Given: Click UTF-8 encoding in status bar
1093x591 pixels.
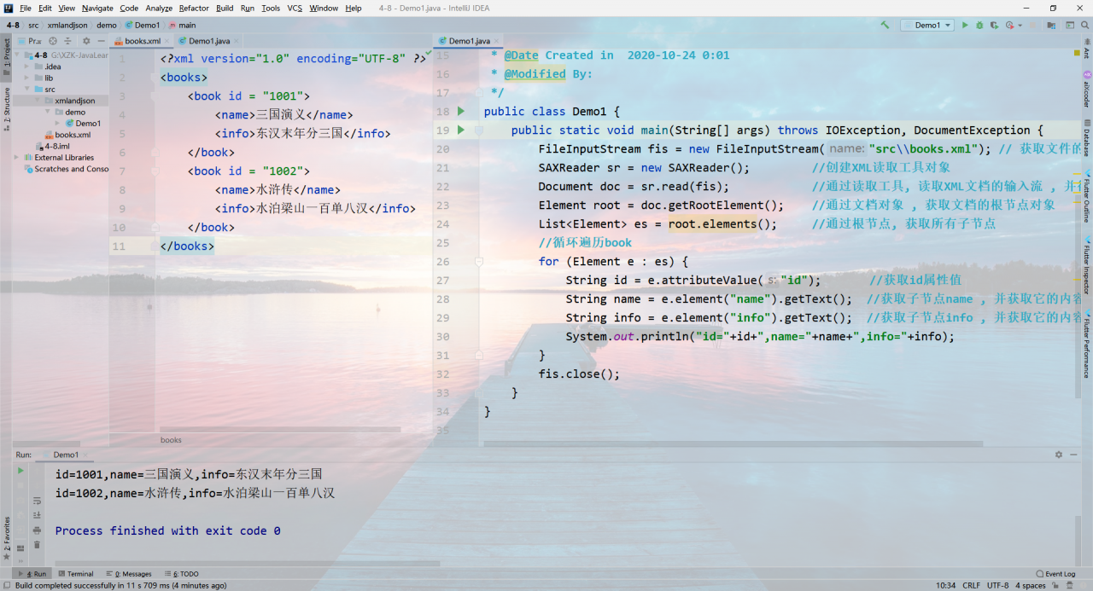Looking at the screenshot, I should click(x=997, y=585).
